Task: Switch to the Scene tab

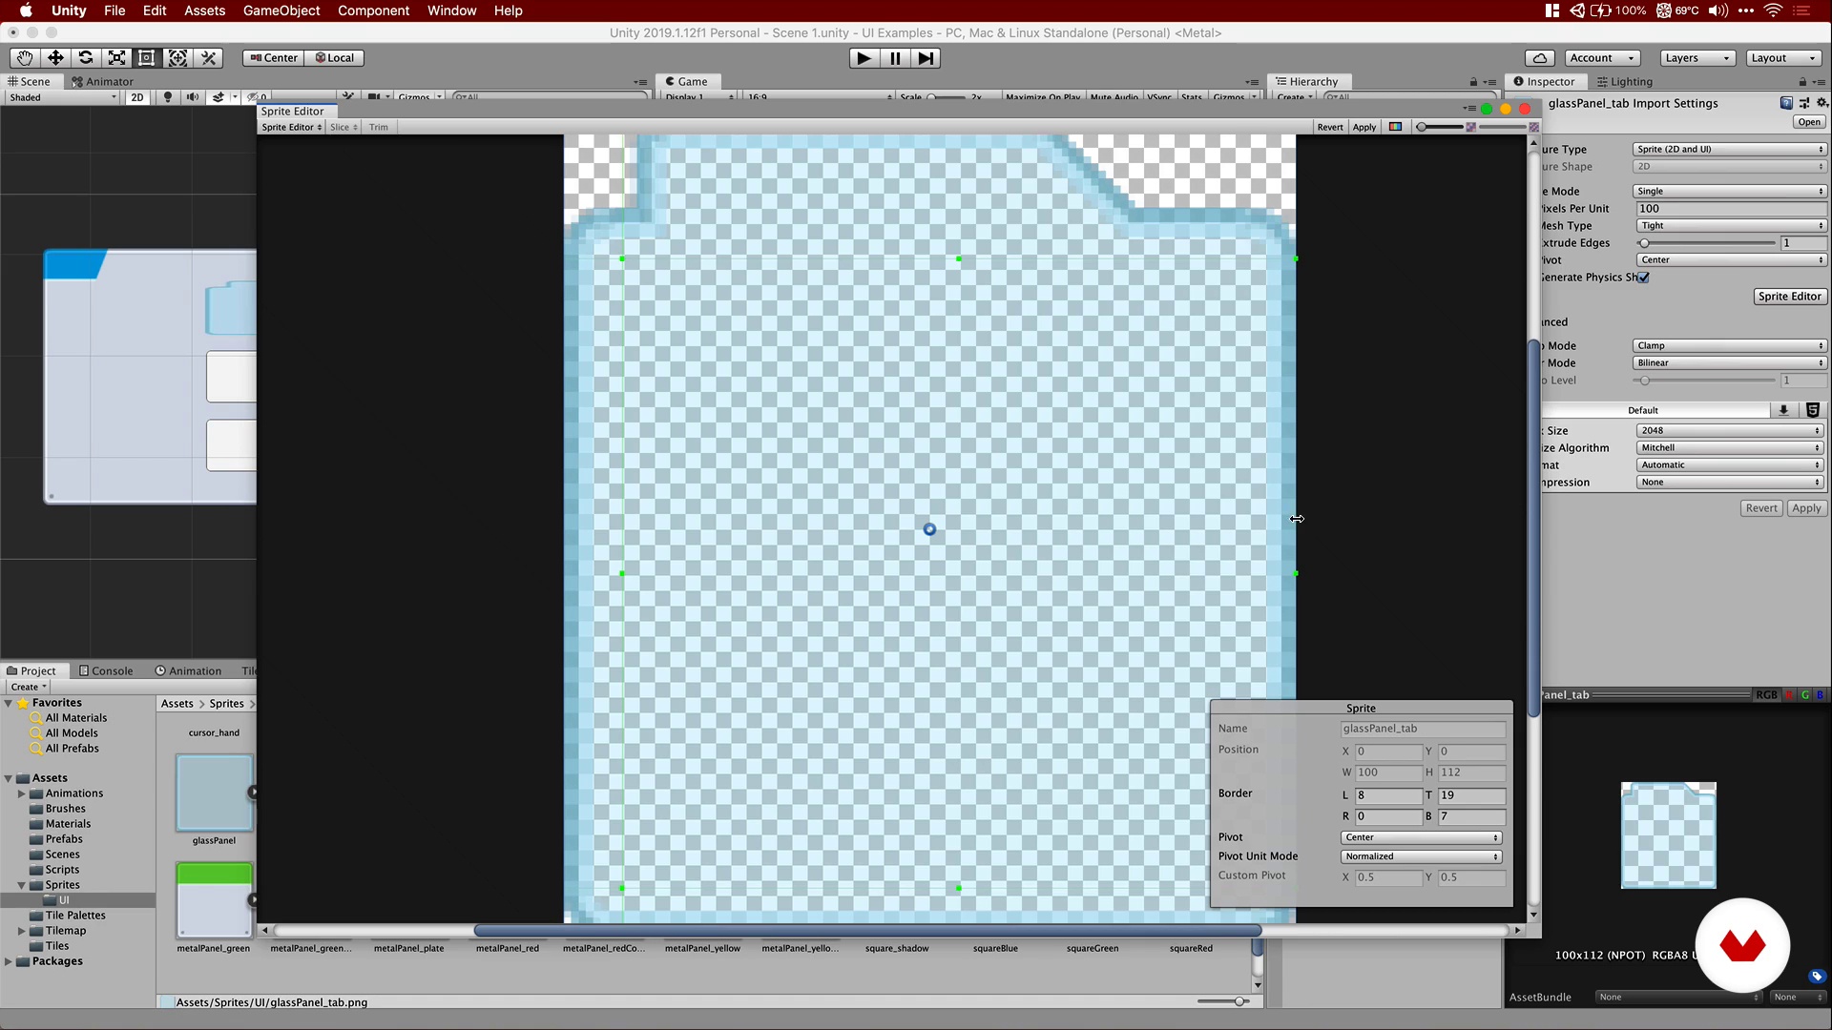Action: [30, 82]
